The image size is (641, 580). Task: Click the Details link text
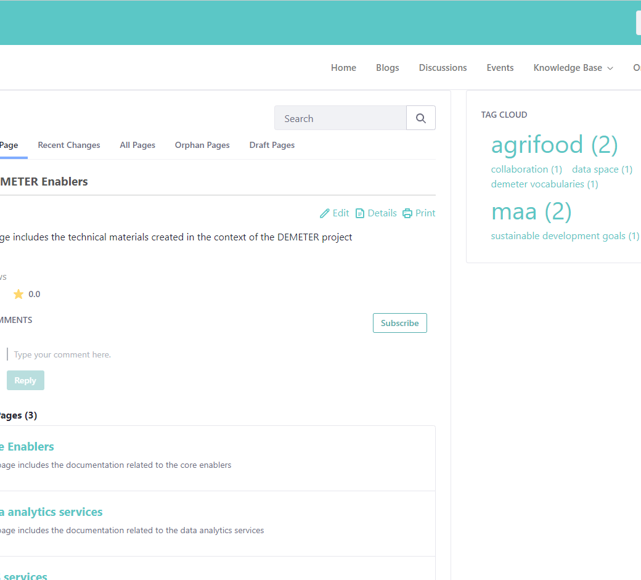382,213
